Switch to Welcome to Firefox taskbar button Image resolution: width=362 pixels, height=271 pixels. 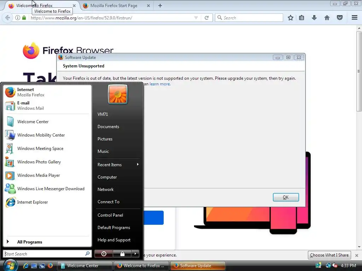141,266
